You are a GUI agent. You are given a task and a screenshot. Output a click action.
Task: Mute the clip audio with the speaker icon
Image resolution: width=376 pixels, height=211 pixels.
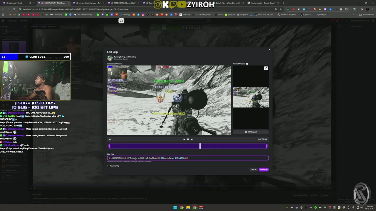pos(110,139)
